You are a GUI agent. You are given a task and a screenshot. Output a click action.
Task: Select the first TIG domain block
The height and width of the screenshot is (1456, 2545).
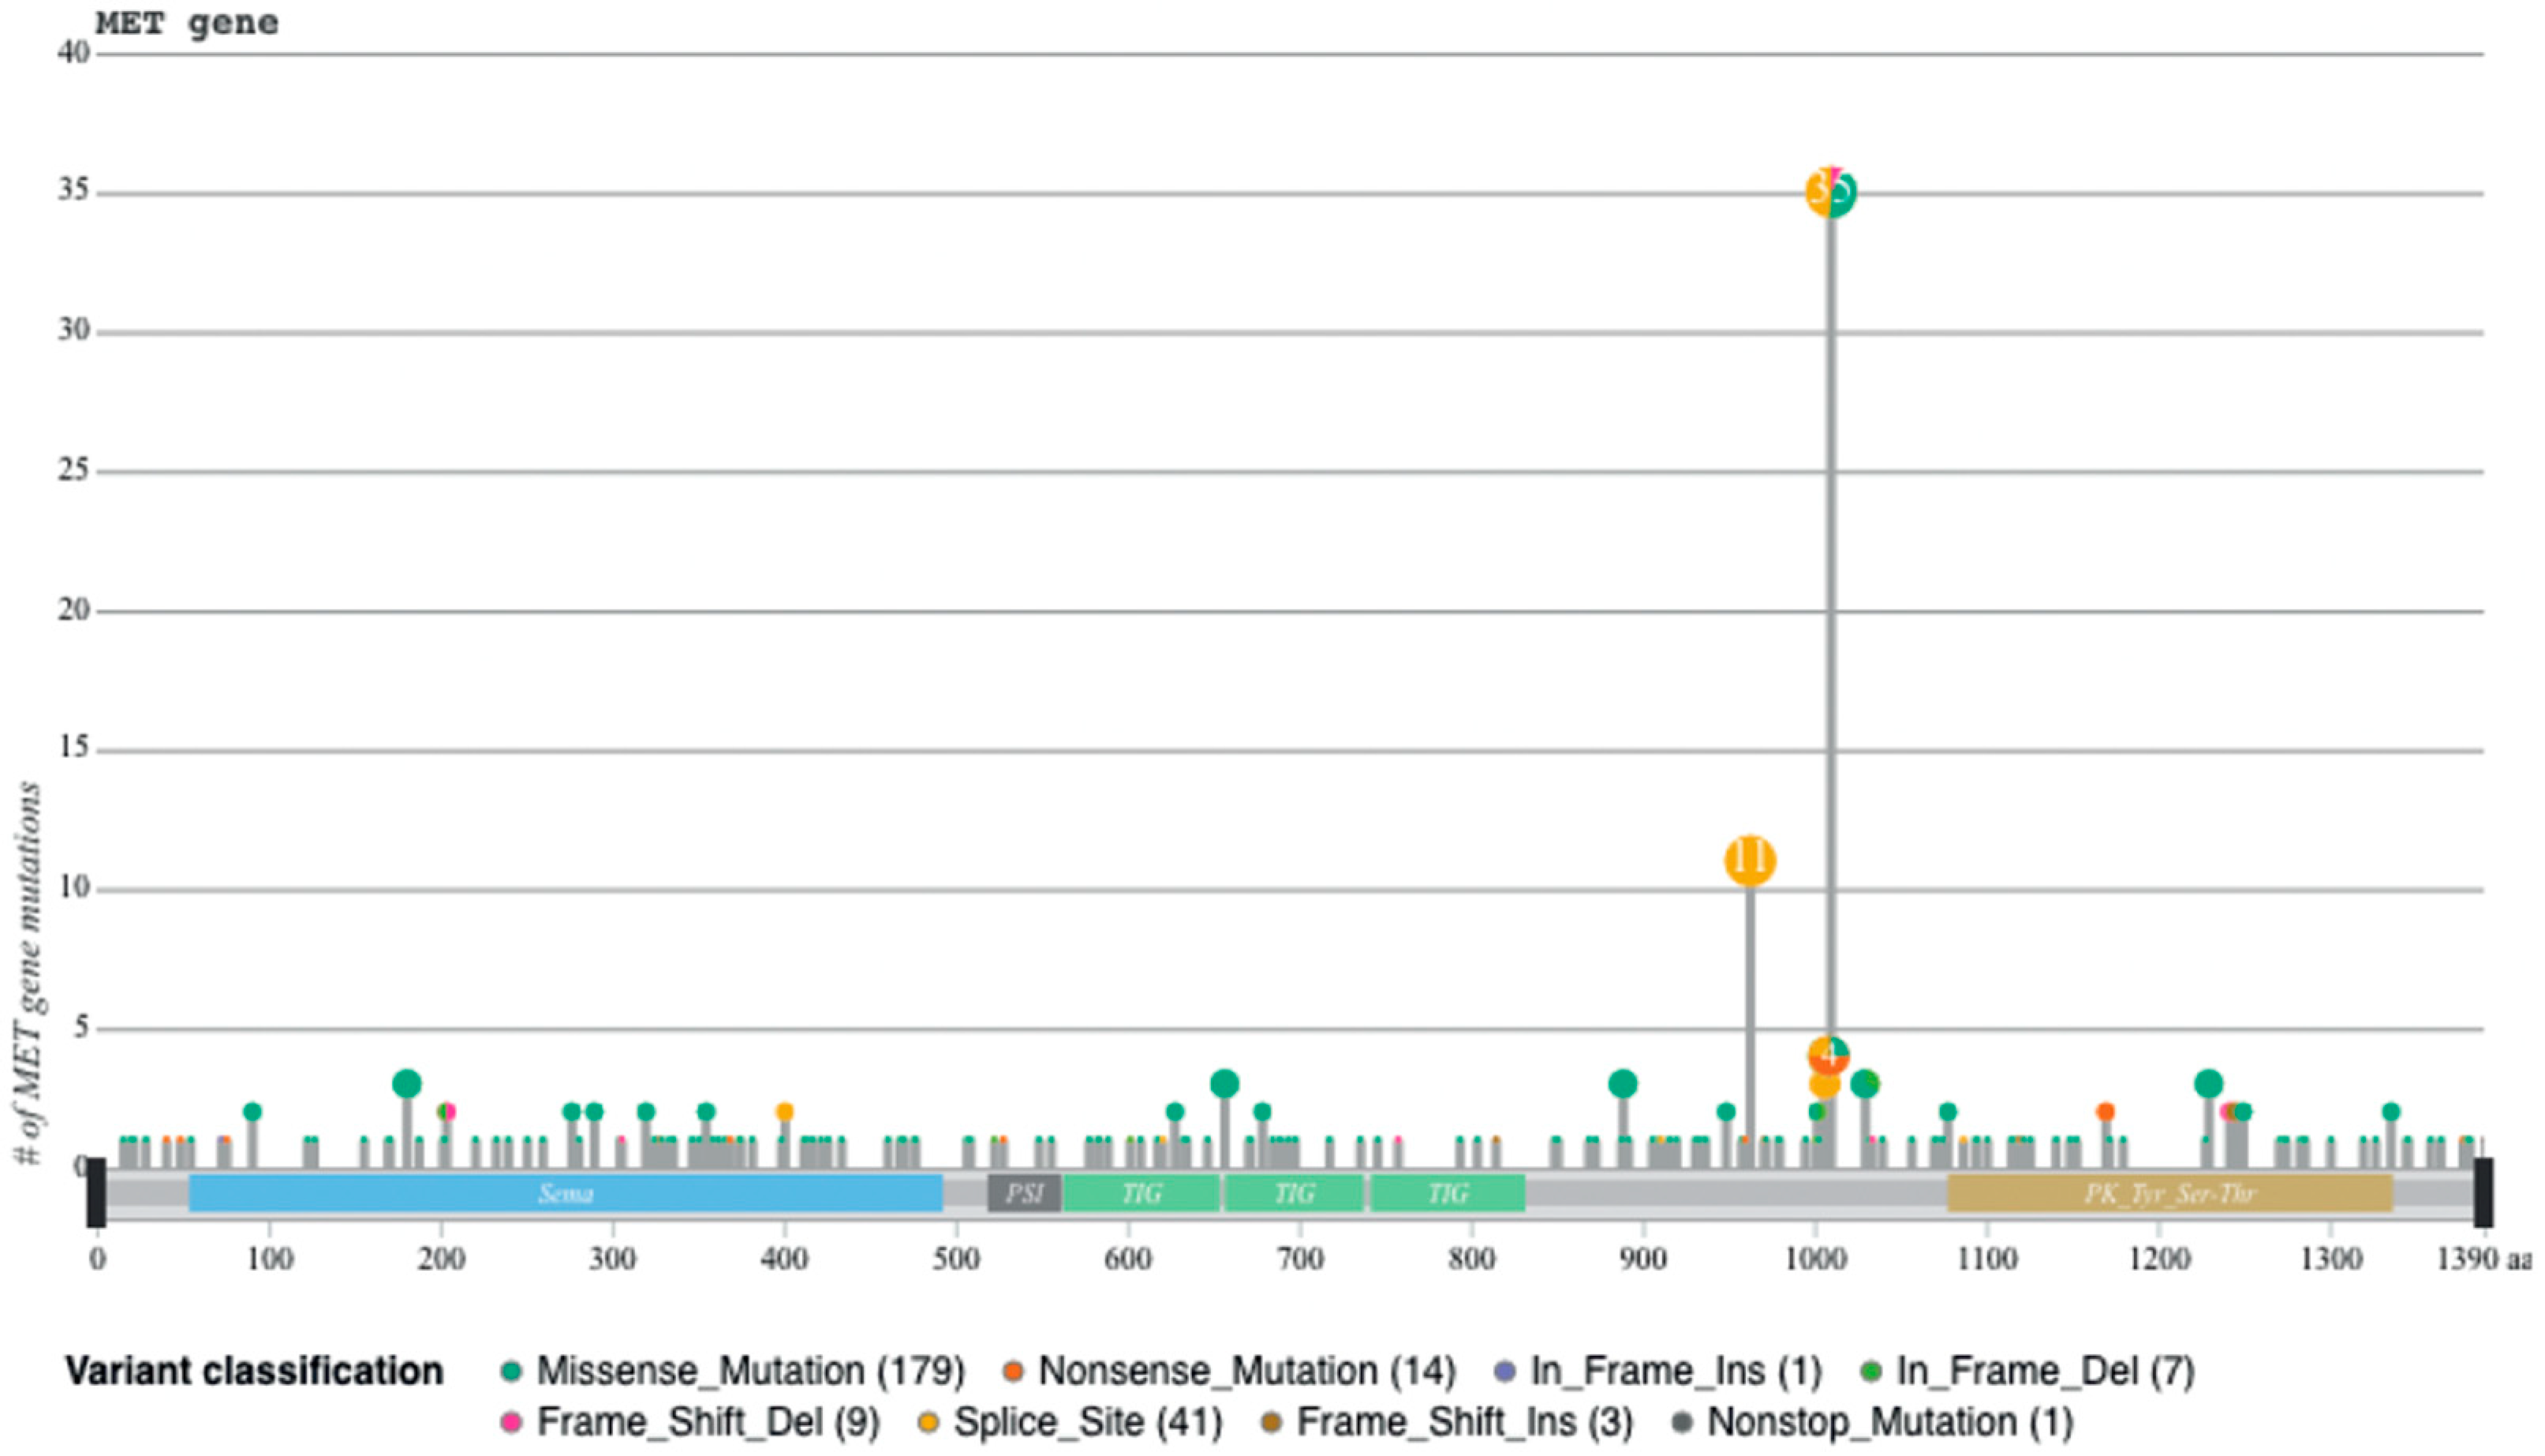(1141, 1193)
